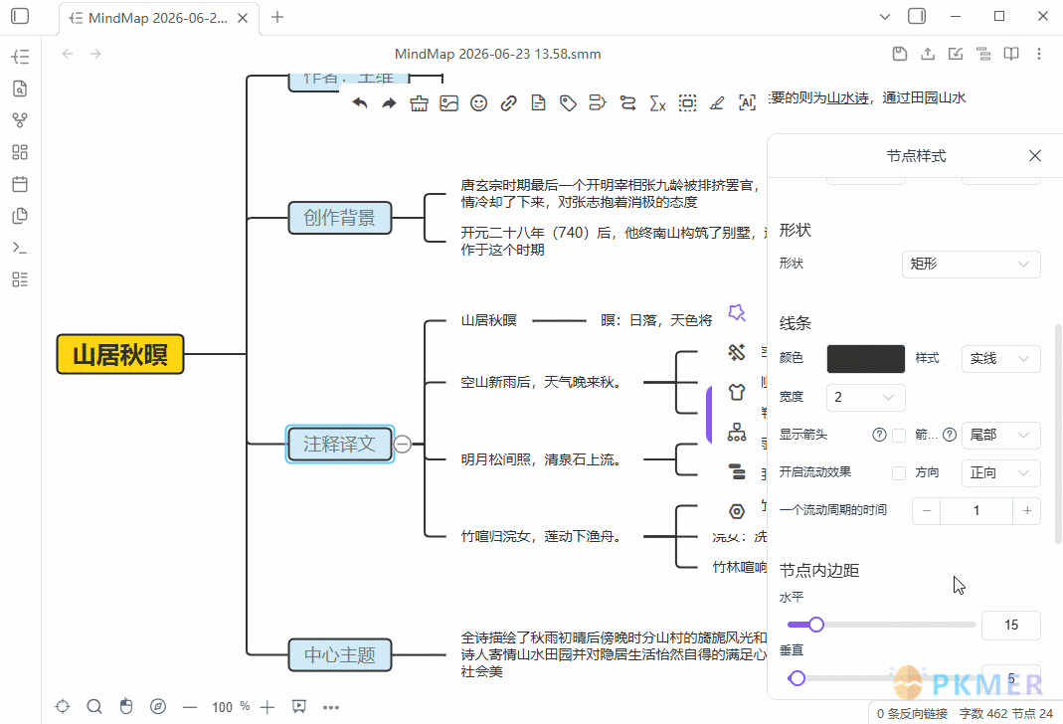The width and height of the screenshot is (1063, 724).
Task: Enable the 显示箭头 checkbox
Action: [x=899, y=436]
